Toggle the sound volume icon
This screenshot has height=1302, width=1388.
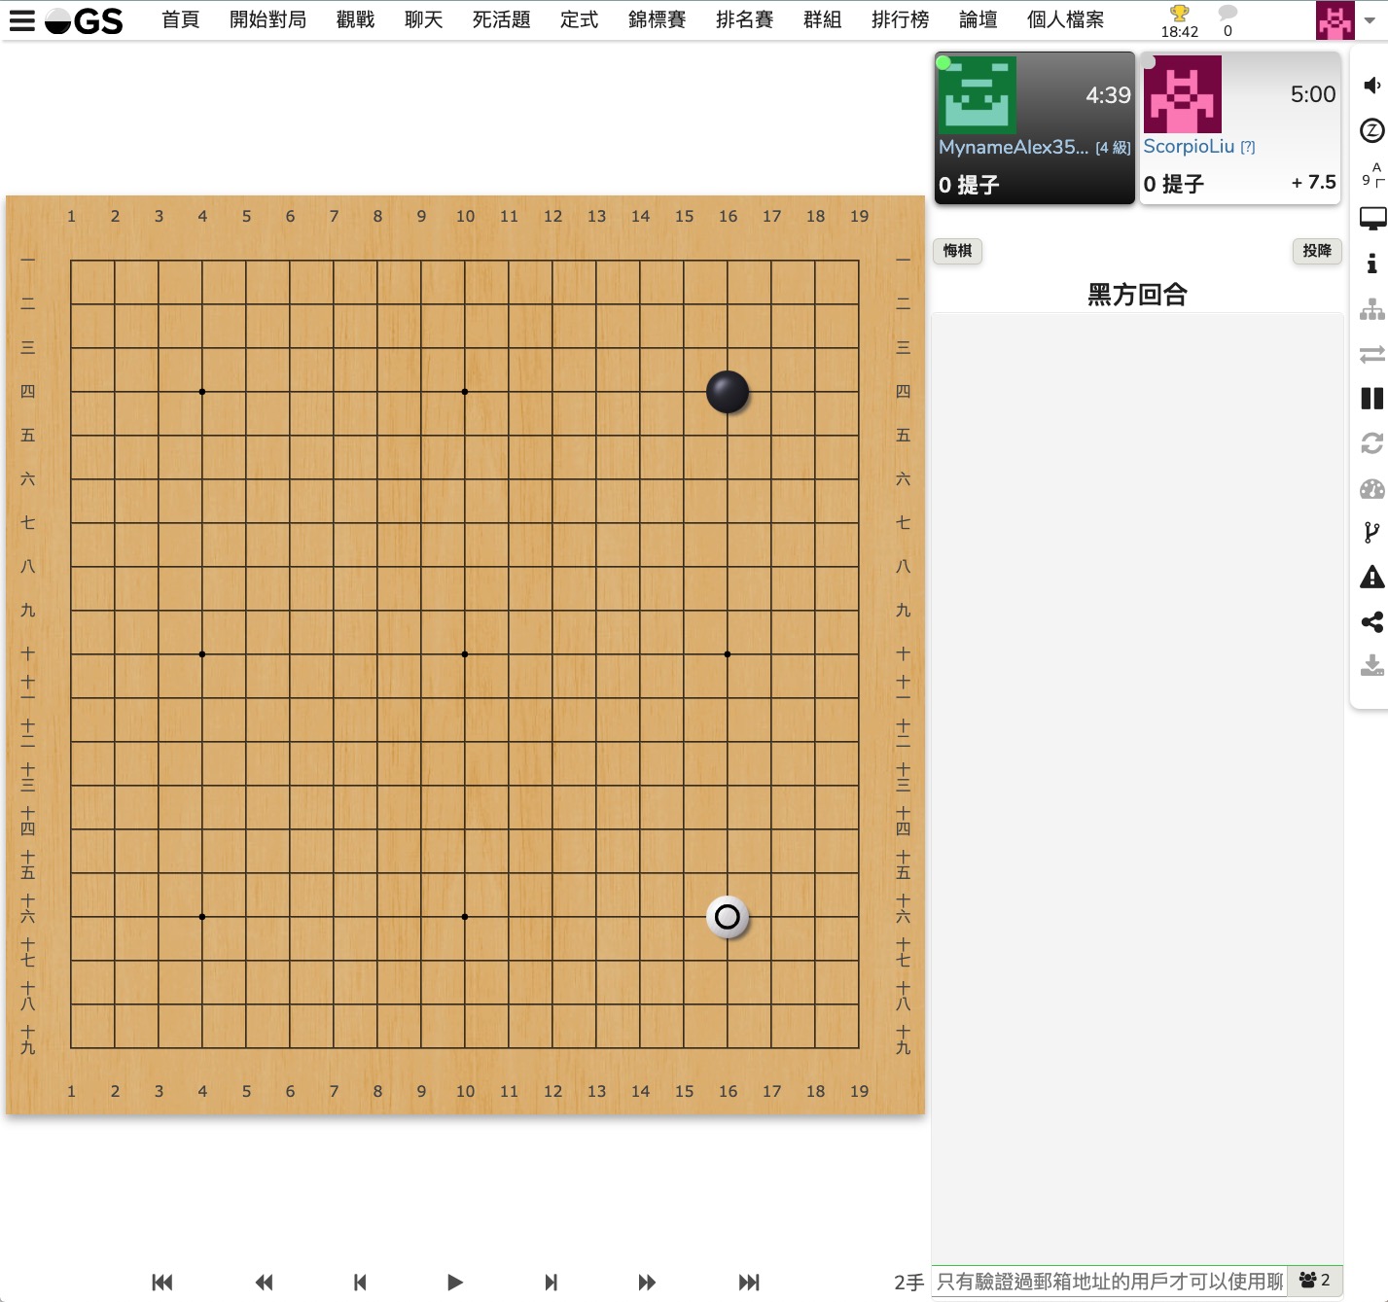tap(1371, 86)
